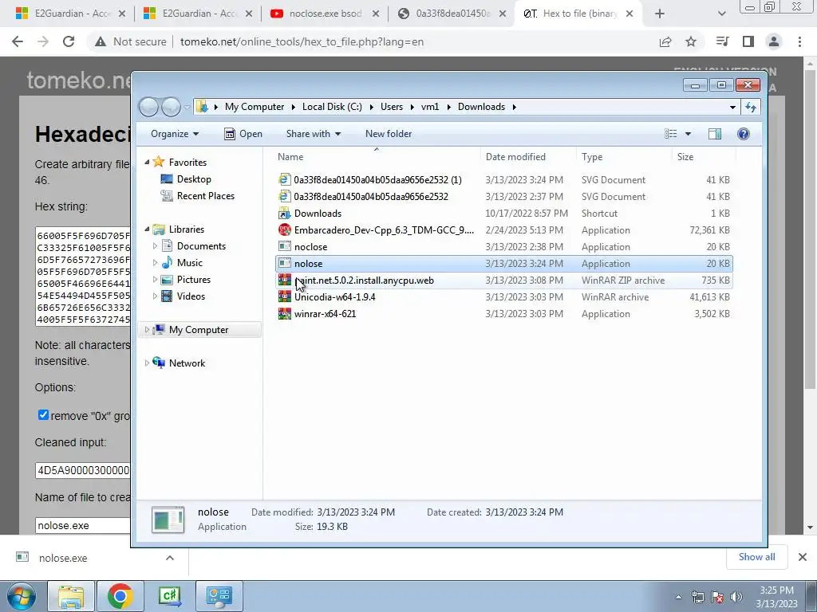
Task: Open the Chrome profile avatar
Action: tap(774, 41)
